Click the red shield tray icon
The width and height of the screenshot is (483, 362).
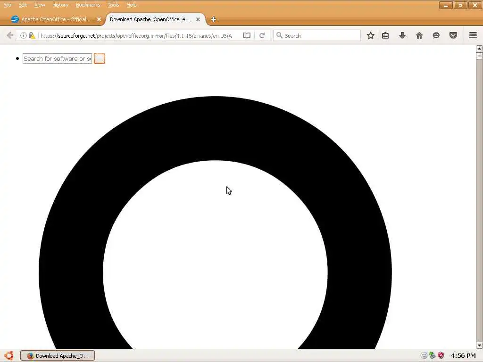(441, 355)
